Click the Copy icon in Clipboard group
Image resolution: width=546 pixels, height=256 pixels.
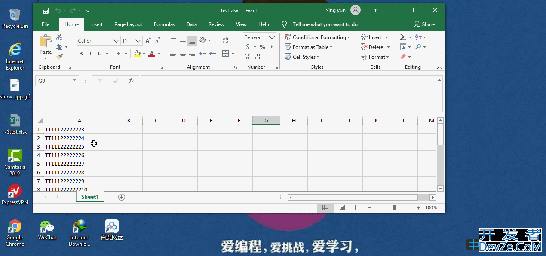(x=59, y=47)
